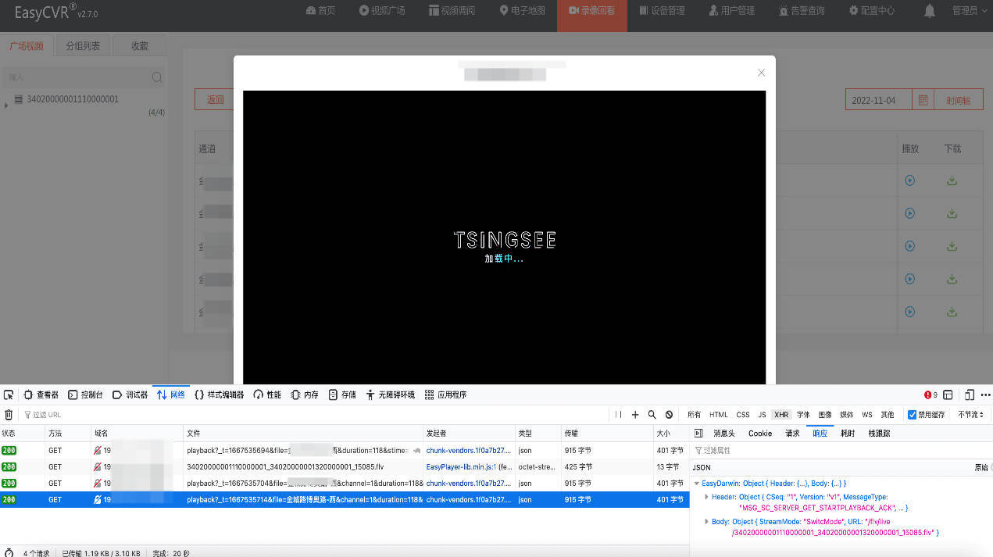Open 用户管理 user management

pyautogui.click(x=732, y=11)
